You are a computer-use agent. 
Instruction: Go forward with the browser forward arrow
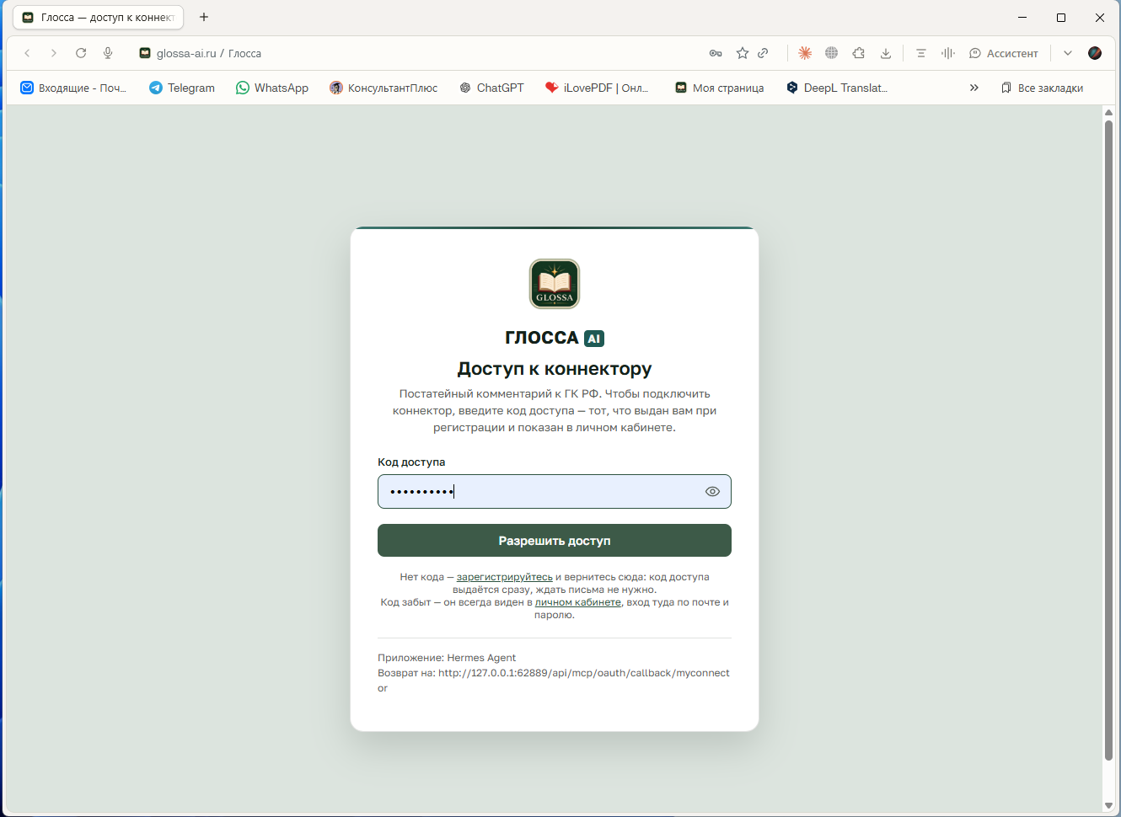point(54,53)
